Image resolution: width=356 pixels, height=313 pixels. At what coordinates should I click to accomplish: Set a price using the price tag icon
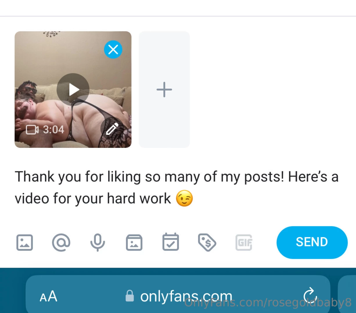coord(207,243)
